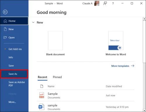Click the Claude A account name
The height and width of the screenshot is (112, 146).
(x=87, y=3)
